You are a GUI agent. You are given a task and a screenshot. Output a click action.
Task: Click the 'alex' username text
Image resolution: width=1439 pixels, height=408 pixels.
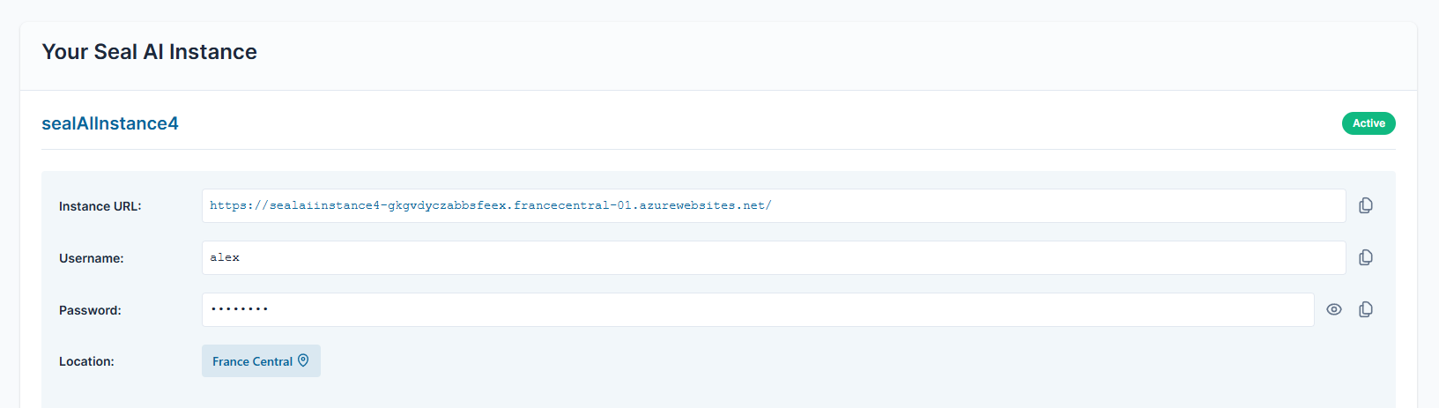(x=225, y=257)
